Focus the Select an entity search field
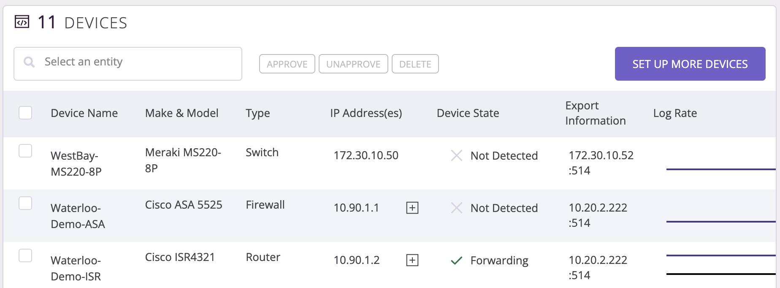The image size is (780, 288). (x=128, y=64)
